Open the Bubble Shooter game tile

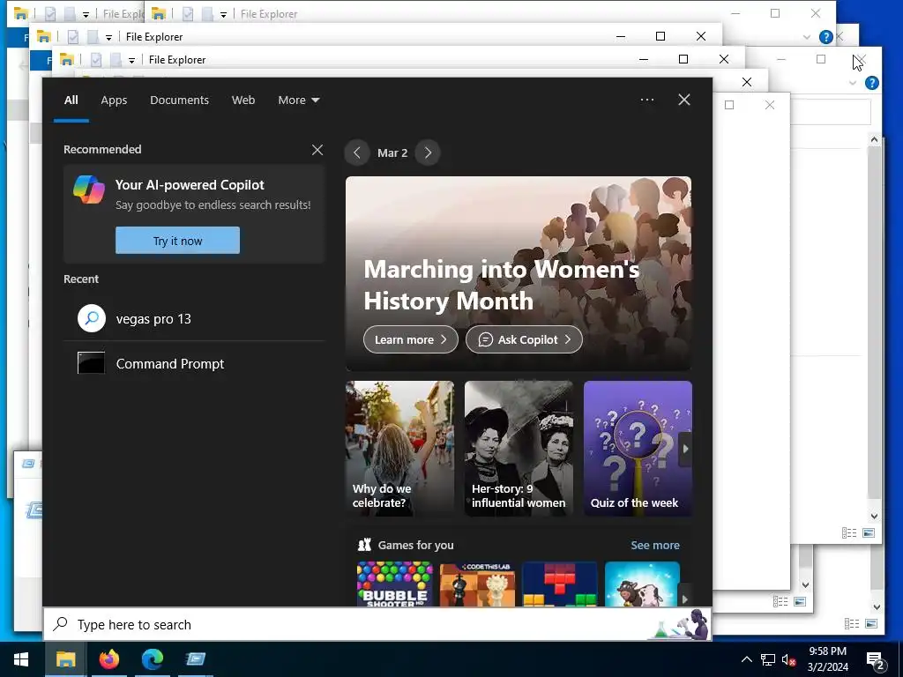click(x=394, y=584)
